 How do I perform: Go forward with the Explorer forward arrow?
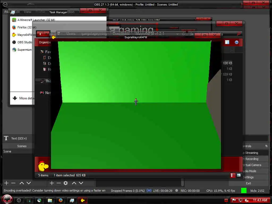[46, 34]
